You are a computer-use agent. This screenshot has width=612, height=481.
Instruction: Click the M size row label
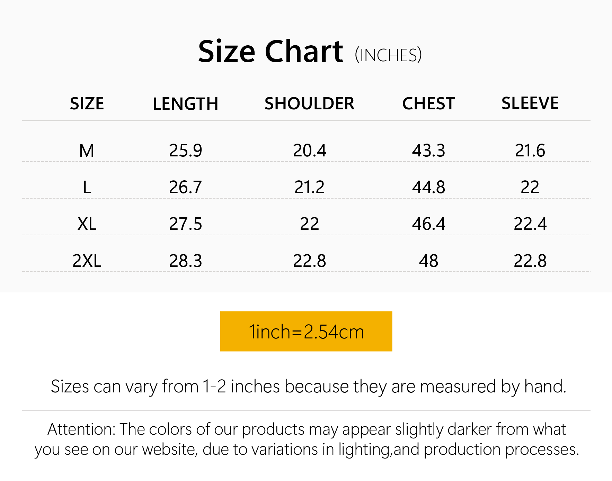[x=87, y=151]
